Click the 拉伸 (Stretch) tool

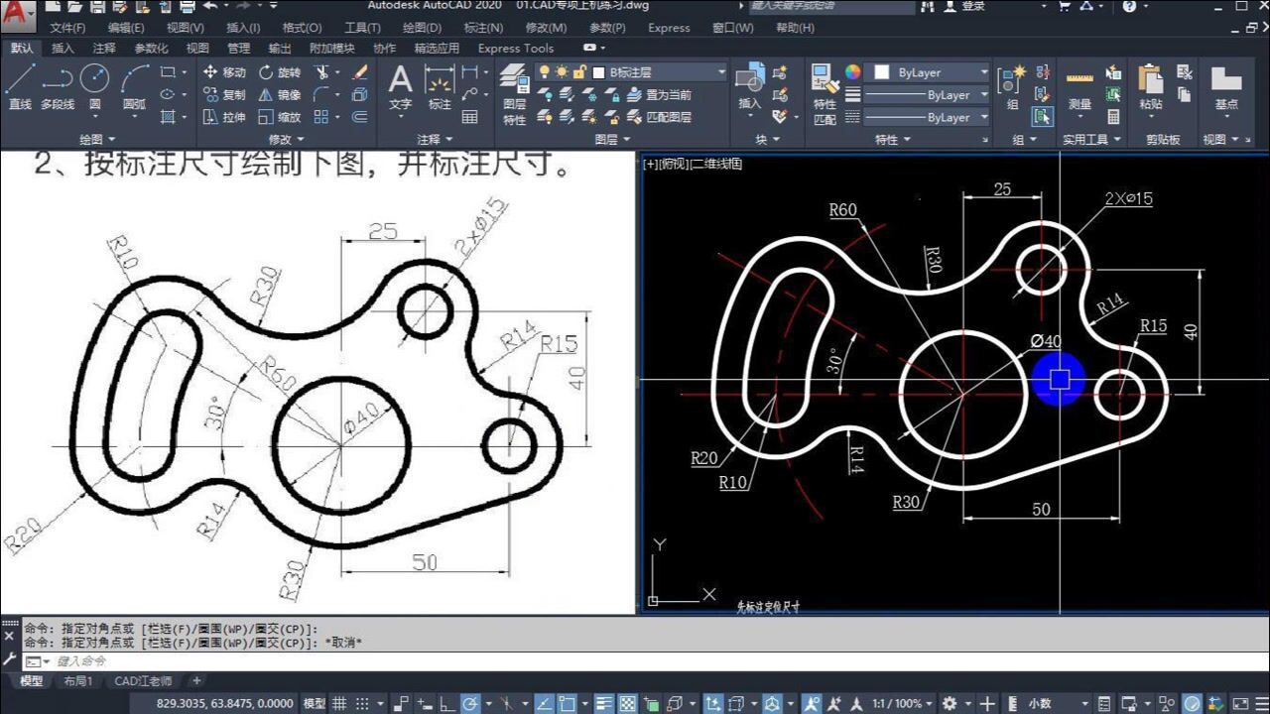pyautogui.click(x=224, y=117)
